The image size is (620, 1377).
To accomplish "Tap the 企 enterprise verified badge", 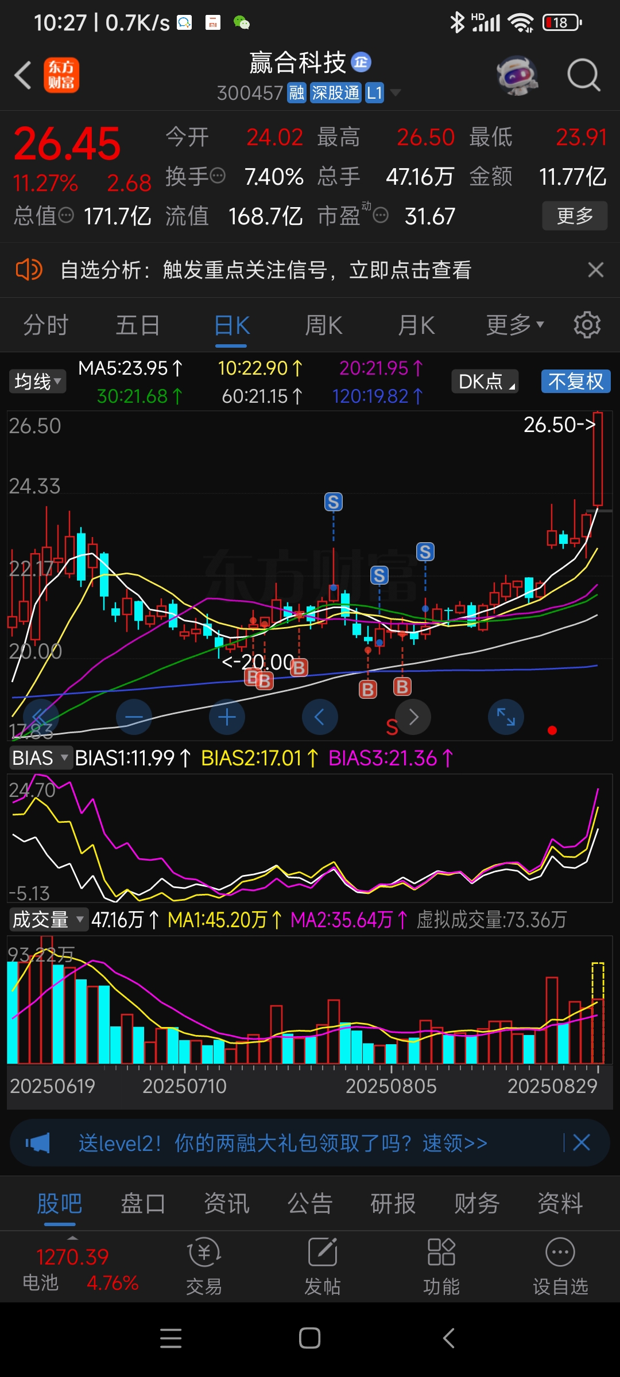I will click(361, 62).
